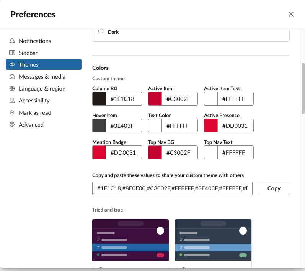The image size is (305, 271).
Task: Click the Notifications bell icon
Action: (12, 41)
